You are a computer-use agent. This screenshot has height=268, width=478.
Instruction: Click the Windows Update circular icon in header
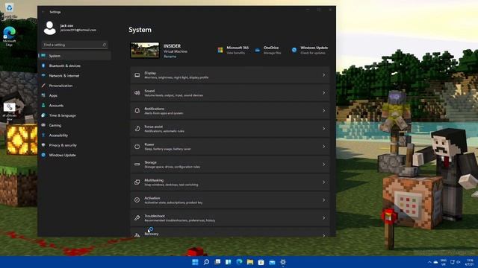(294, 50)
